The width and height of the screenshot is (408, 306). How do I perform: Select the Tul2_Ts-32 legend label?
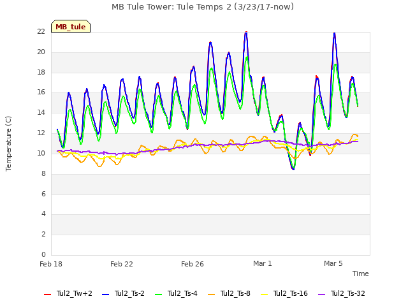click(348, 293)
